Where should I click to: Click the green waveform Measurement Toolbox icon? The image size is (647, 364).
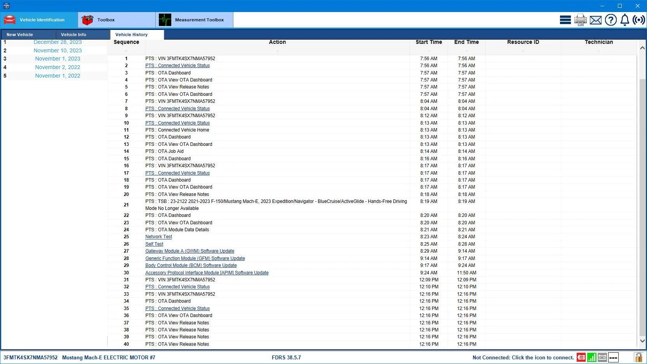pos(165,19)
